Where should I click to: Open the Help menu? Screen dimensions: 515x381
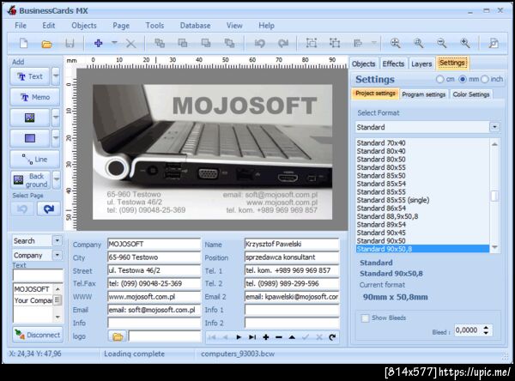pos(266,26)
